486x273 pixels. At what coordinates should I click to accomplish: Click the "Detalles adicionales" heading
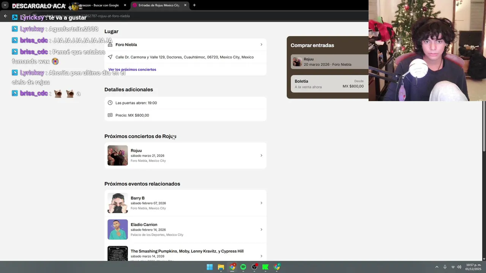pos(129,89)
